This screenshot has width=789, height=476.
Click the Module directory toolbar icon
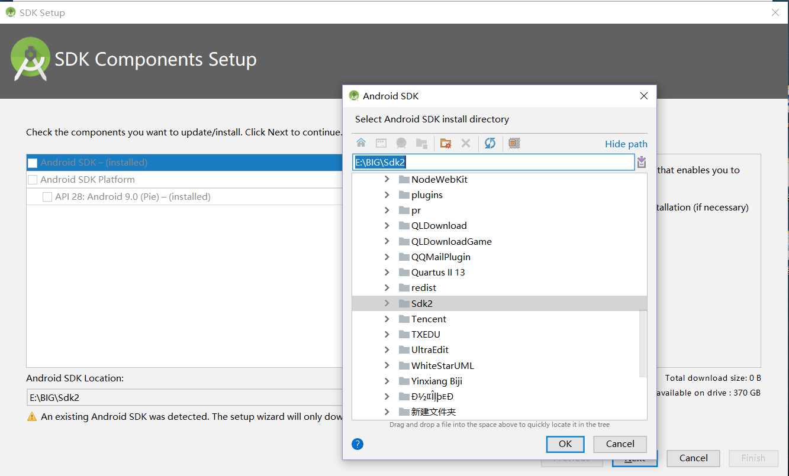(421, 143)
